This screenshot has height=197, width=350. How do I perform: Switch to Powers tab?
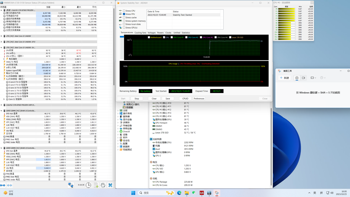(x=160, y=33)
